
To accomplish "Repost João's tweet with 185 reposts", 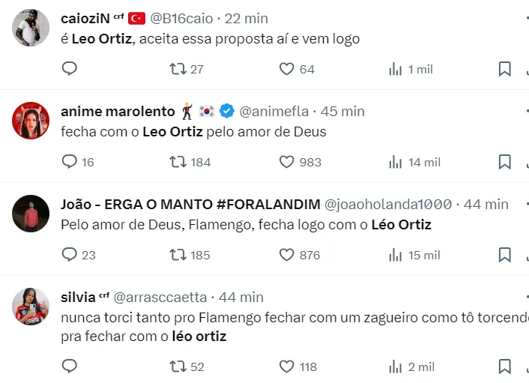I will (178, 255).
